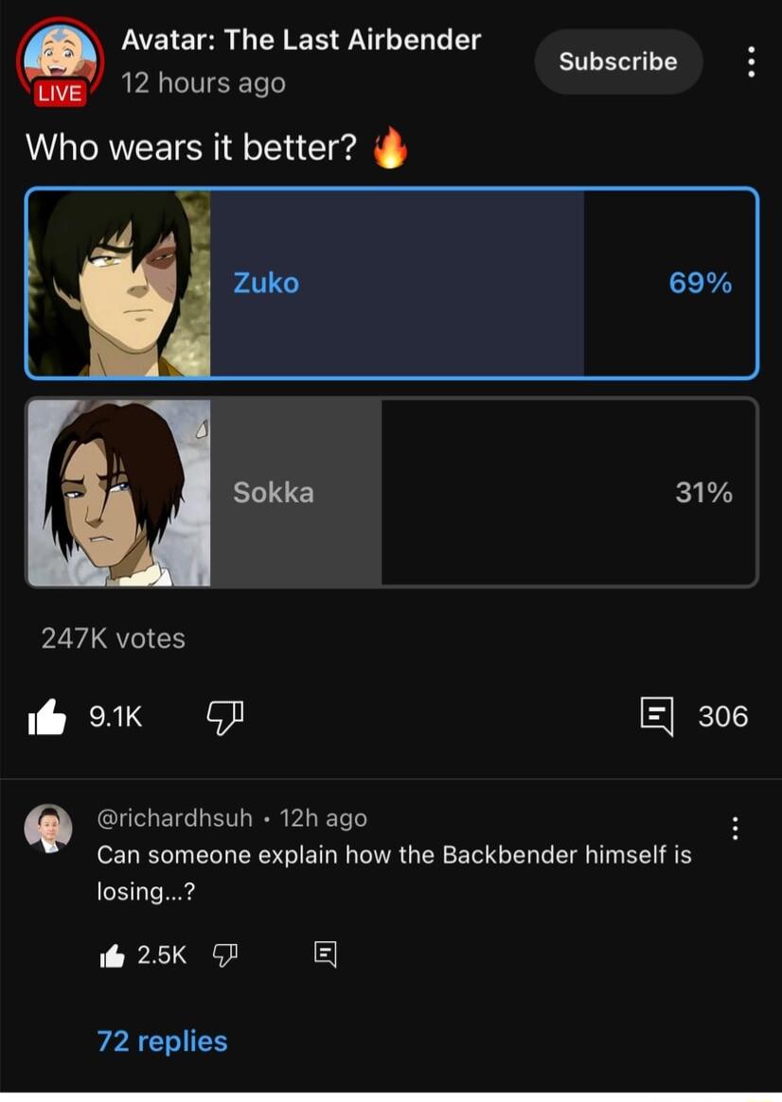Click the LIVE badge on the channel avatar
782x1102 pixels.
pyautogui.click(x=59, y=95)
